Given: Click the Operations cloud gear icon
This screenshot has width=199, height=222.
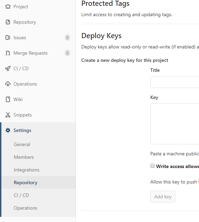Looking at the screenshot, I should pyautogui.click(x=8, y=84).
